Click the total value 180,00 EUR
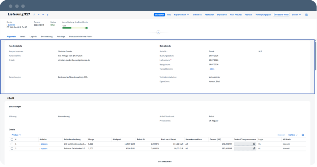 pos(227,149)
